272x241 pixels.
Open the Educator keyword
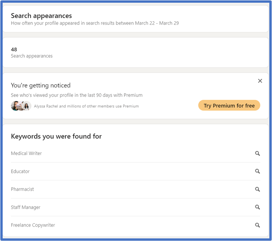coord(20,171)
